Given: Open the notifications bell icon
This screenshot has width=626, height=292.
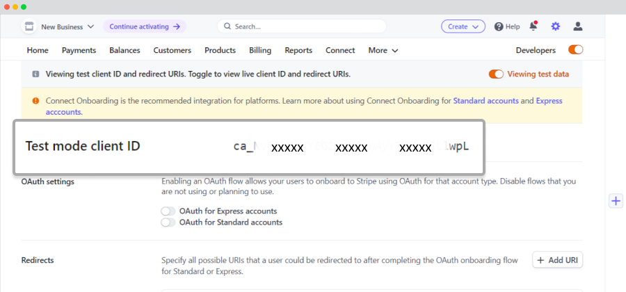Looking at the screenshot, I should pyautogui.click(x=533, y=26).
